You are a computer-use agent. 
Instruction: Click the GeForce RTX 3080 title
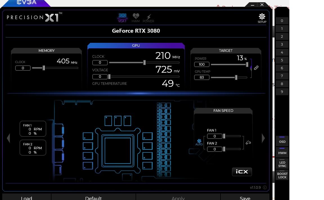136,31
